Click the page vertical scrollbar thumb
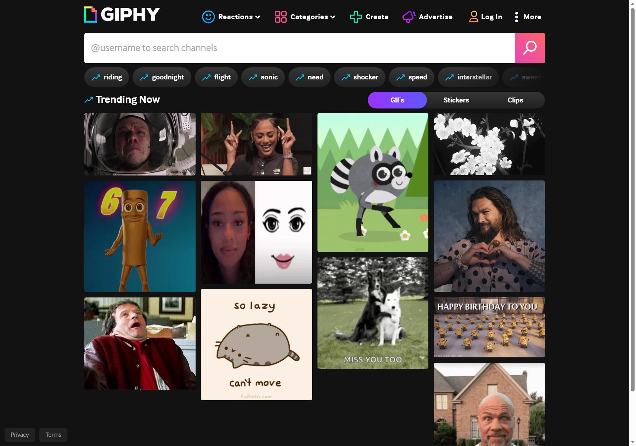The height and width of the screenshot is (446, 636). click(x=632, y=200)
